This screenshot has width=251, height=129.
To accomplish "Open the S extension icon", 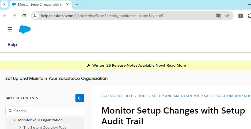I will pyautogui.click(x=241, y=16).
